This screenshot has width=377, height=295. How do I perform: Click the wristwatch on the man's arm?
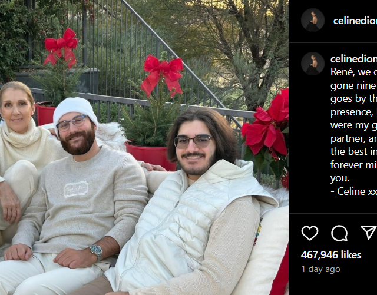coord(96,250)
